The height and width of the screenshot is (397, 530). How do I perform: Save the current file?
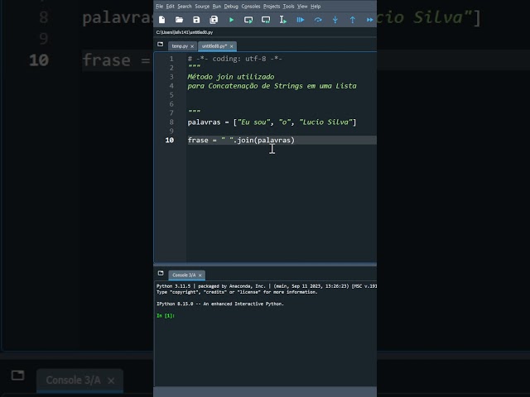click(x=196, y=20)
